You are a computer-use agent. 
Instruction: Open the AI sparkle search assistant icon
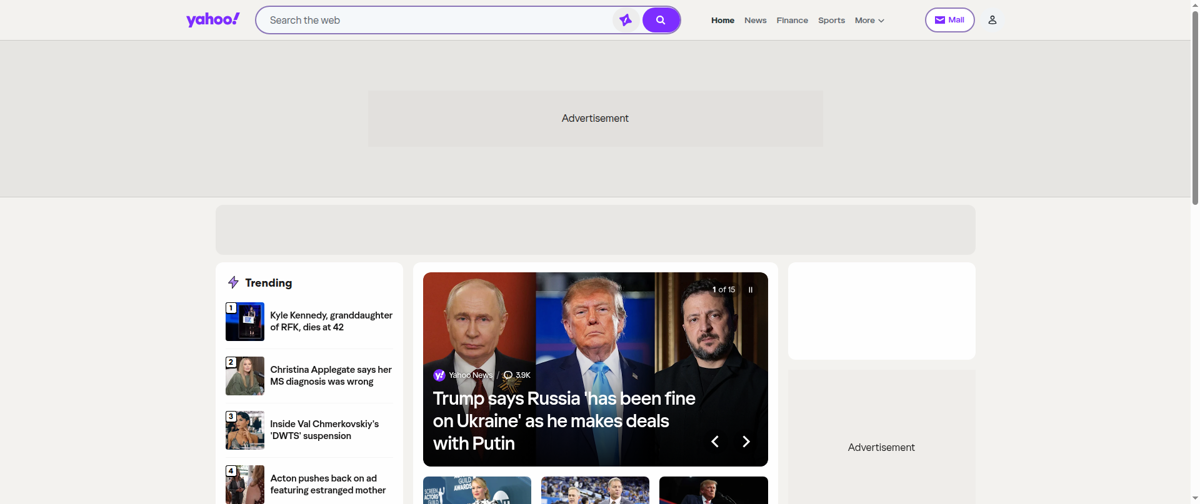pyautogui.click(x=626, y=20)
